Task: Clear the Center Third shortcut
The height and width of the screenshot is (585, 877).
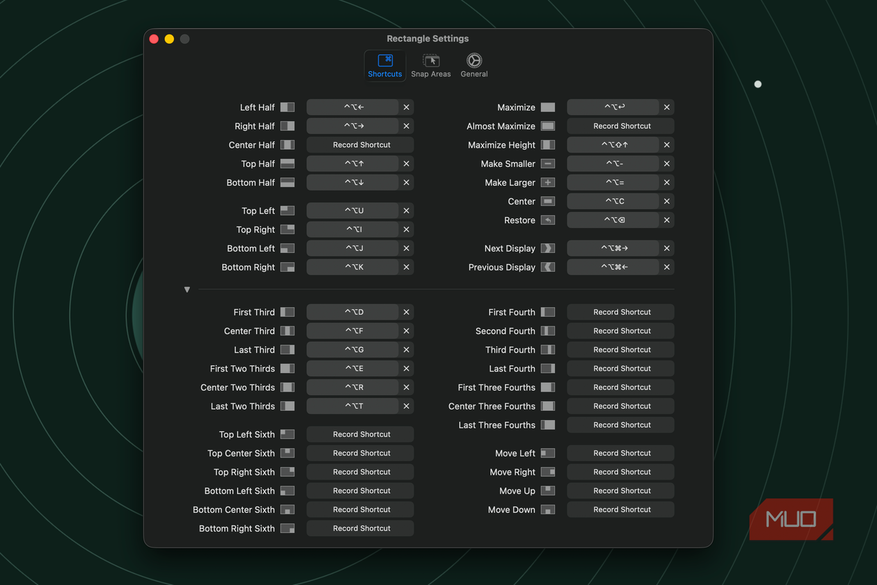Action: [x=407, y=331]
